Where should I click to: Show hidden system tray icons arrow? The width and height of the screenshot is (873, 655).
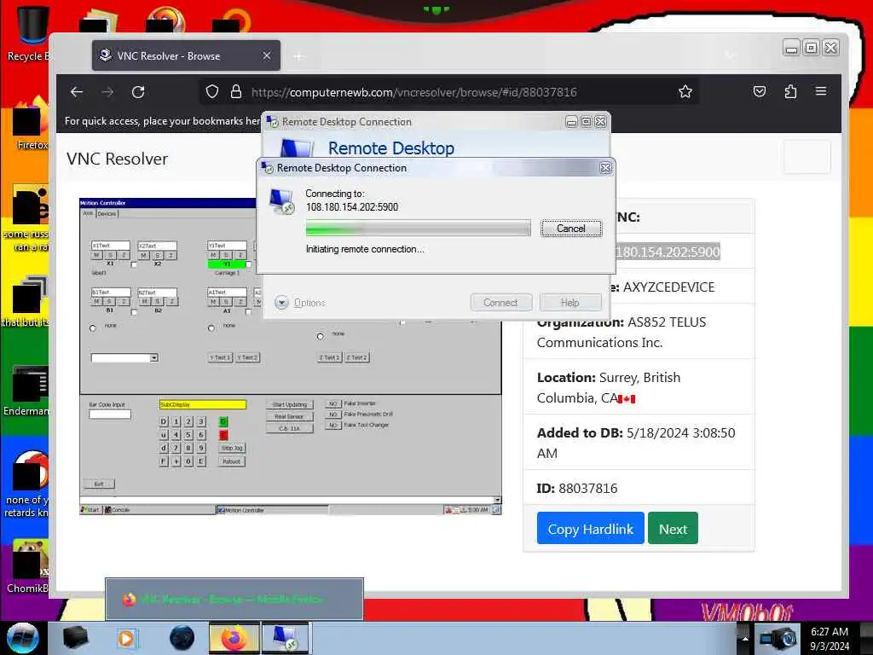coord(745,638)
